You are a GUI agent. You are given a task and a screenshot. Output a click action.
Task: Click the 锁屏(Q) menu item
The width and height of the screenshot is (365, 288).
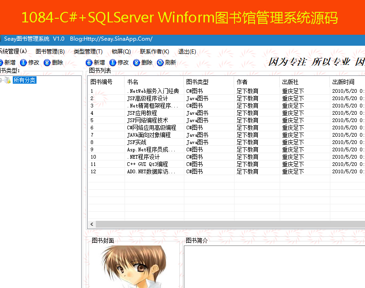tap(121, 52)
